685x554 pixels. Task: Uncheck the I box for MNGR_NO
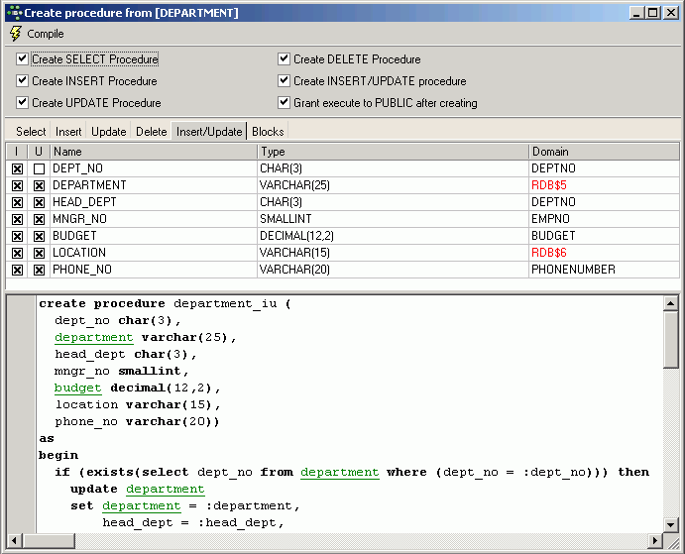(x=17, y=219)
